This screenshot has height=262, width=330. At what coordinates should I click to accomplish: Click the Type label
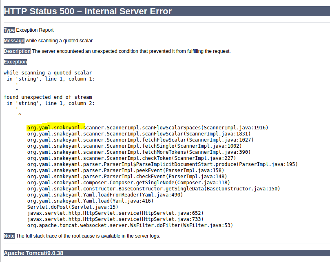coord(9,30)
